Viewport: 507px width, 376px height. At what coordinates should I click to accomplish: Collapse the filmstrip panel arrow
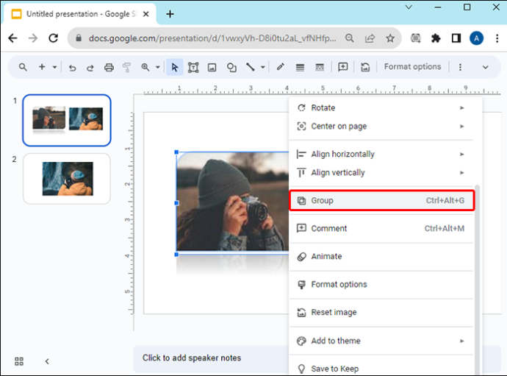[x=47, y=361]
